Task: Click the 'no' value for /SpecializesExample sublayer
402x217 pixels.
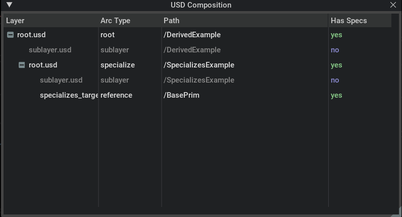Action: [x=335, y=81]
